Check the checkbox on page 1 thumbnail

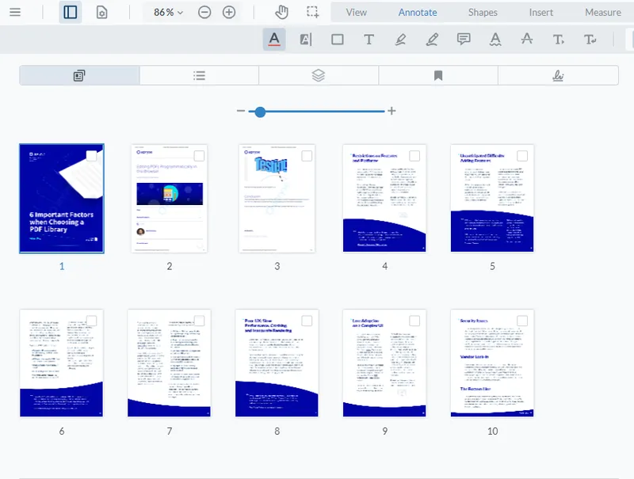92,156
